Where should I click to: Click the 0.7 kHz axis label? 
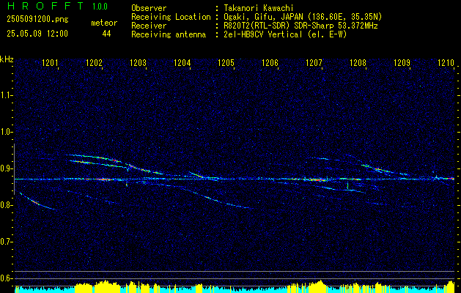click(6, 242)
